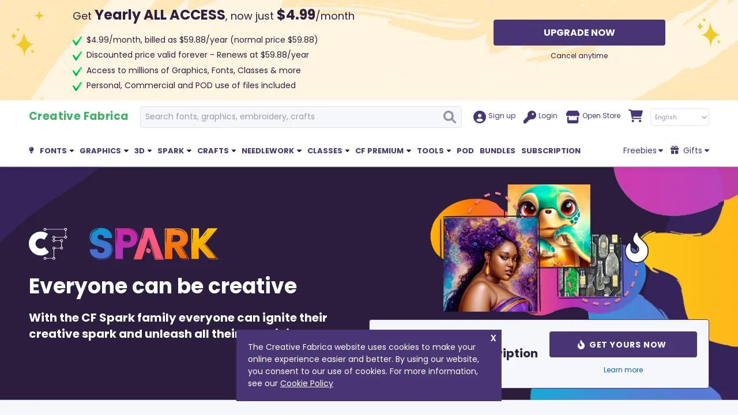Close the cookie notice with X
The width and height of the screenshot is (738, 415).
tap(493, 338)
